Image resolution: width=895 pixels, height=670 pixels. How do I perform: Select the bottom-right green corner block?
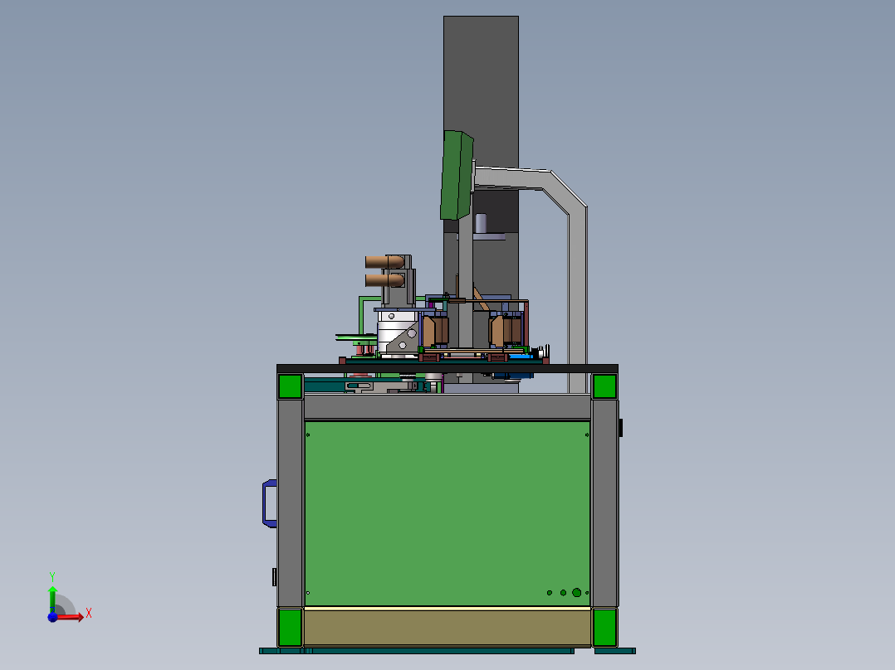604,627
